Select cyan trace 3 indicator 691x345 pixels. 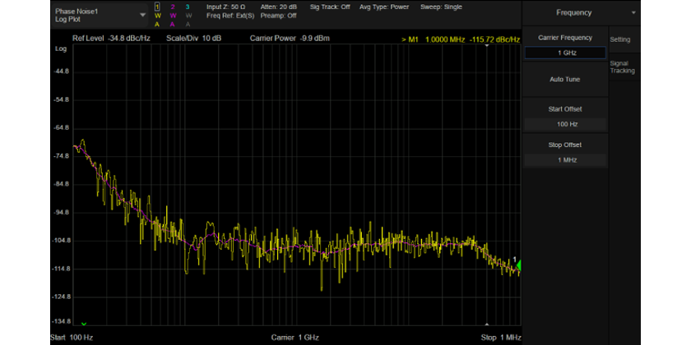pyautogui.click(x=187, y=7)
